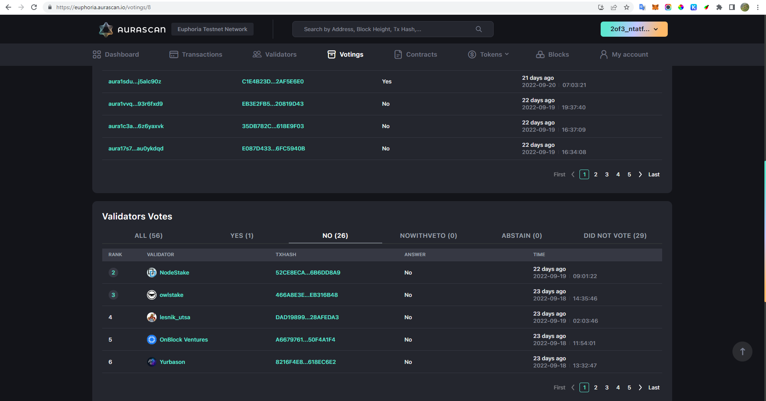This screenshot has width=766, height=401.
Task: Open the owlstake validator page
Action: click(x=171, y=295)
